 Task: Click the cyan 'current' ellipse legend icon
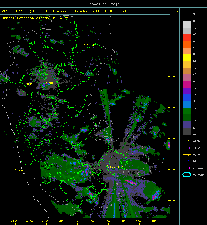tap(187, 174)
